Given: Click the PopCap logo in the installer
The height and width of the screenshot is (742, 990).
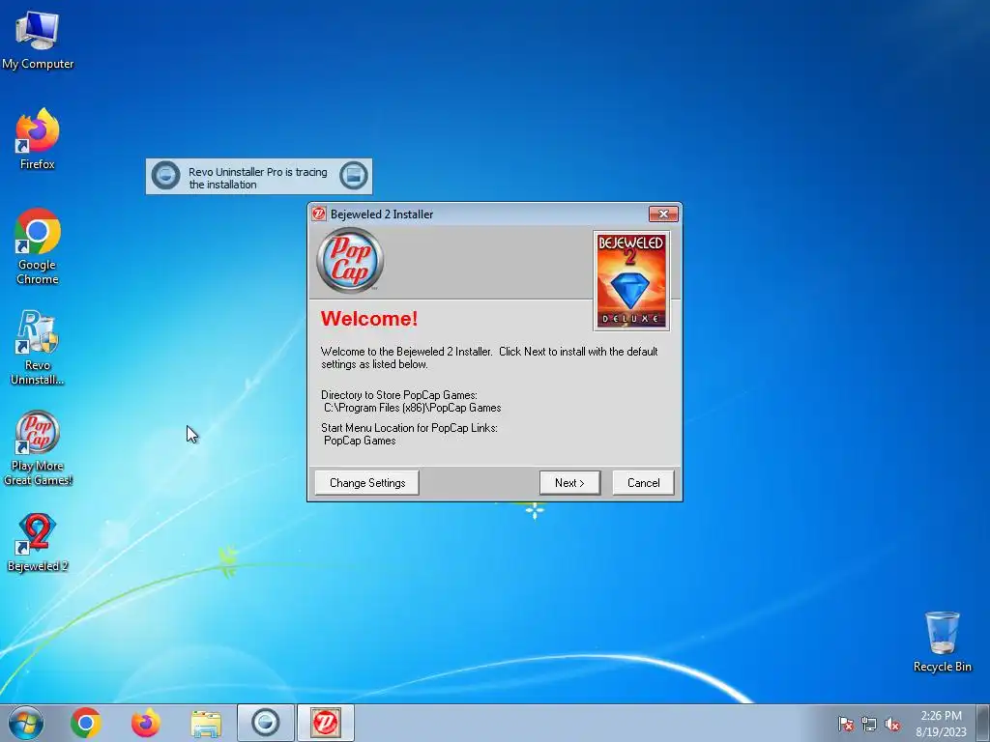Looking at the screenshot, I should [x=350, y=260].
